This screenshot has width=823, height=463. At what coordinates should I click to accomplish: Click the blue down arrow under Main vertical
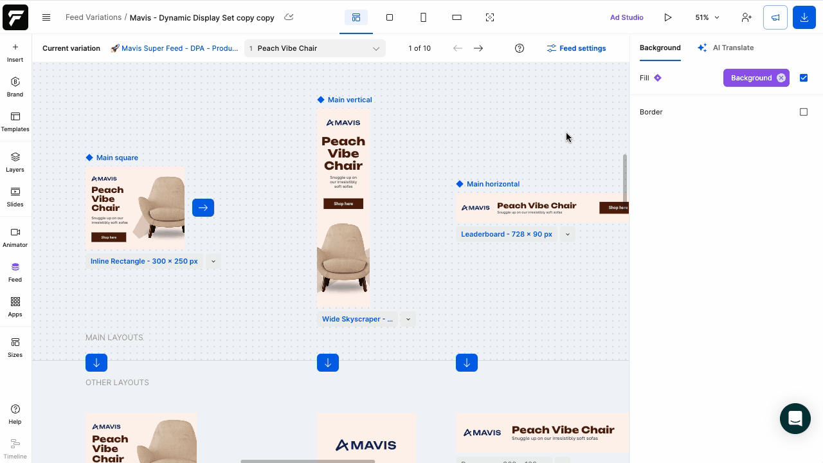click(328, 363)
